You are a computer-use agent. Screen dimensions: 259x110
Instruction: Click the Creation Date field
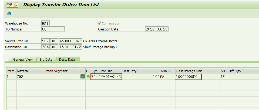(x=157, y=29)
